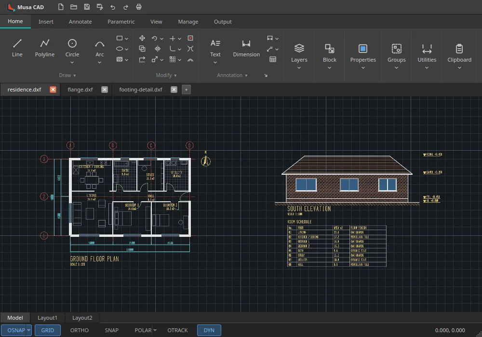This screenshot has height=337, width=482.
Task: Click the Dimension tool
Action: (x=246, y=48)
